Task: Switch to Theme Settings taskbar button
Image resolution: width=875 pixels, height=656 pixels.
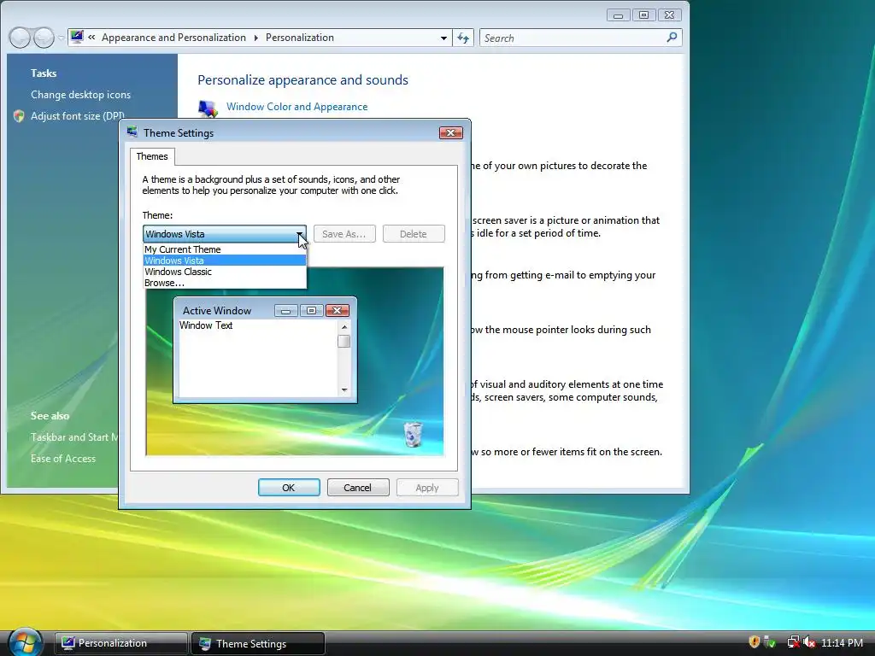Action: [258, 644]
